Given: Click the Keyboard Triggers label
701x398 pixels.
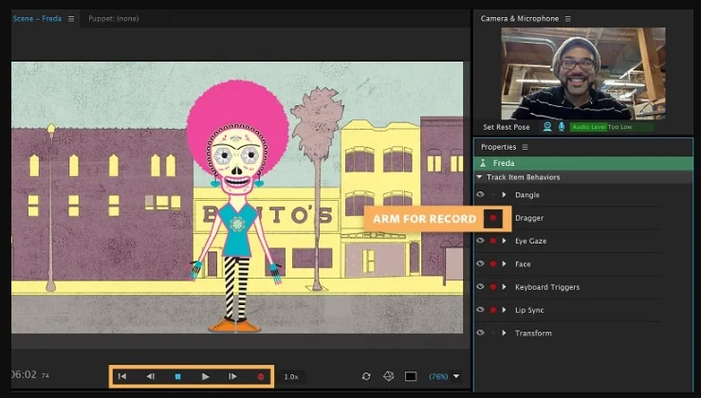Looking at the screenshot, I should coord(547,287).
